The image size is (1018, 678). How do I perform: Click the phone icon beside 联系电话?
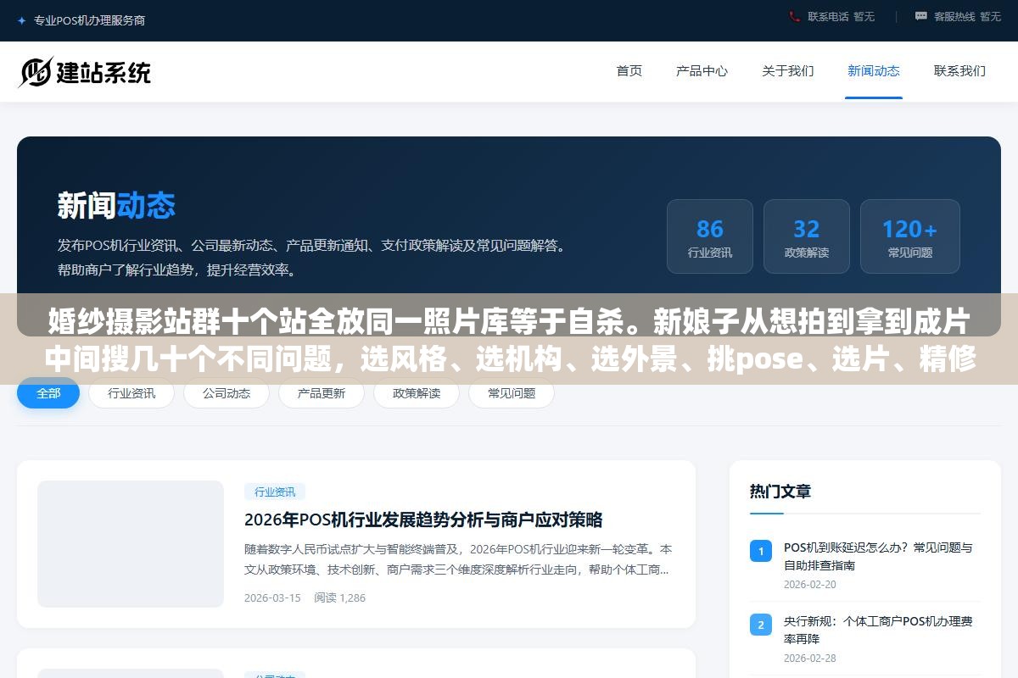(794, 16)
